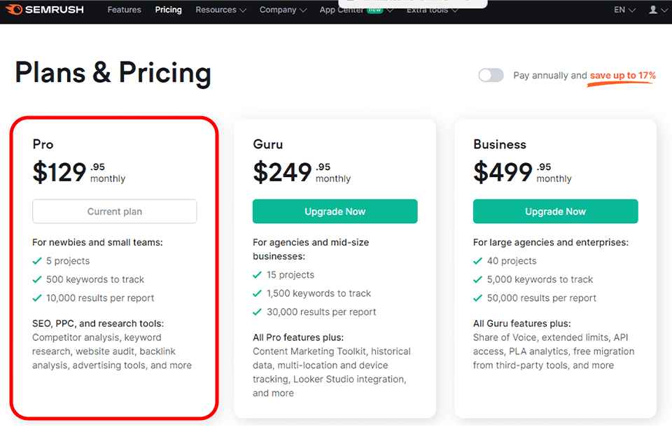Click the checkmark beside 15 projects

[x=258, y=275]
